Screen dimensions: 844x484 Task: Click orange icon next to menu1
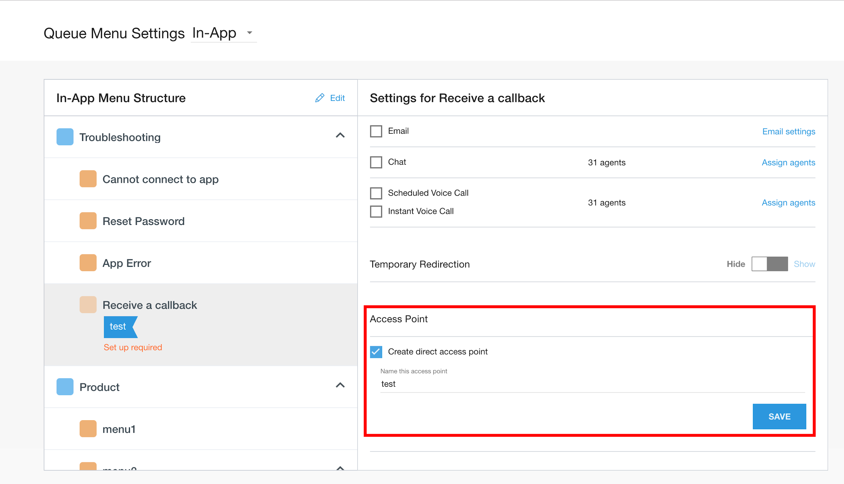point(88,429)
